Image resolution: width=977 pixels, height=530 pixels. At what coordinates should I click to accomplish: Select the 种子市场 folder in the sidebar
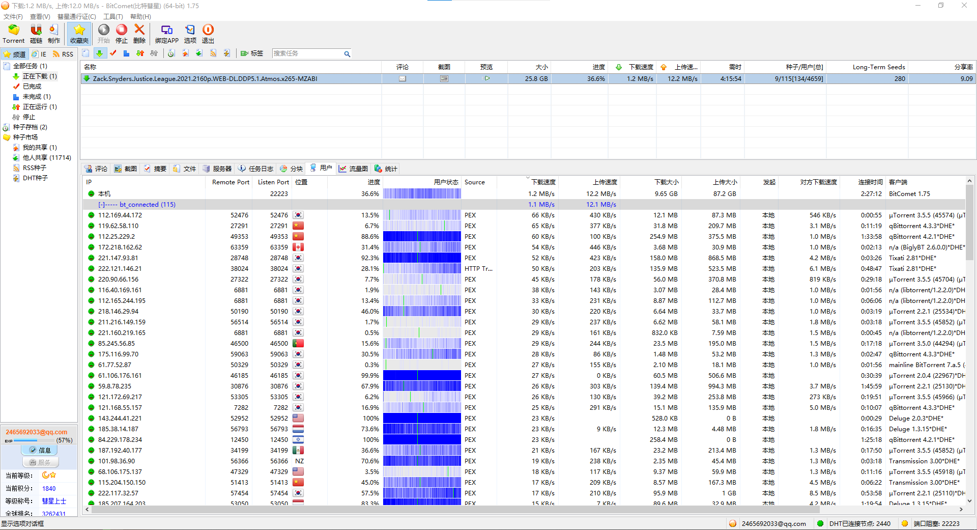click(25, 137)
